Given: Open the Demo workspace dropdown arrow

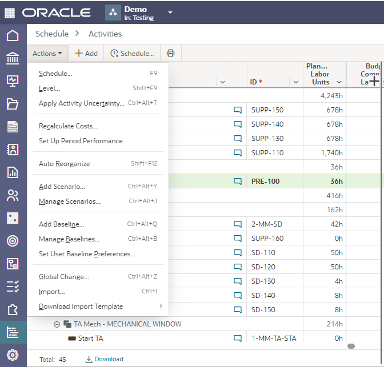Looking at the screenshot, I should pos(170,13).
